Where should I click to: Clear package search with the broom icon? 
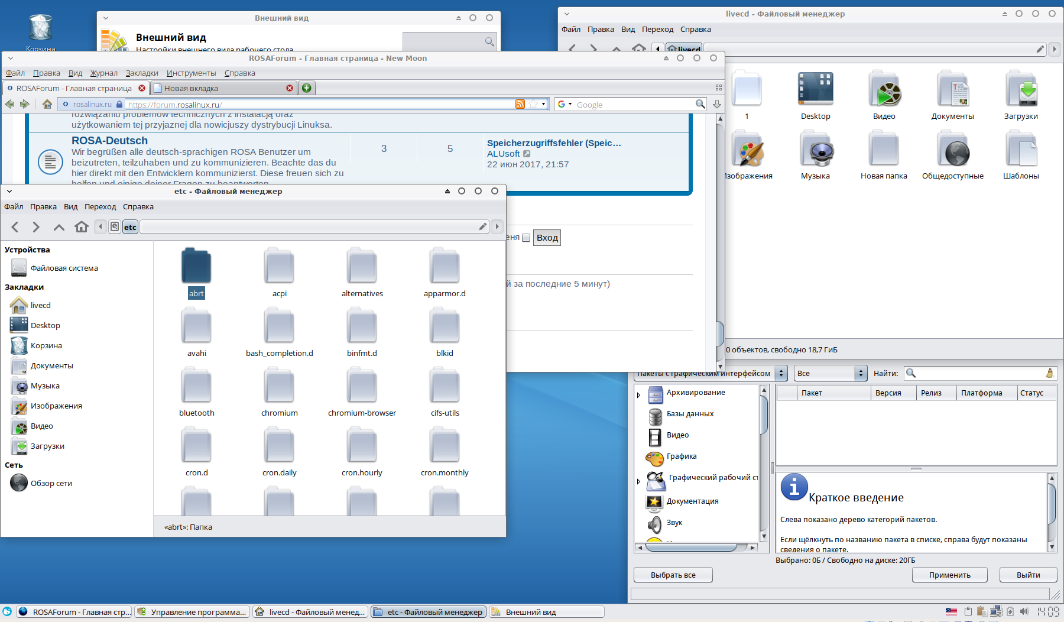[1049, 373]
